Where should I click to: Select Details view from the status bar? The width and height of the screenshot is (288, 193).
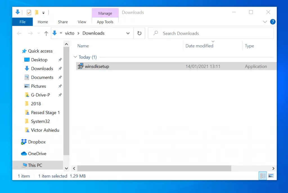coord(263,176)
